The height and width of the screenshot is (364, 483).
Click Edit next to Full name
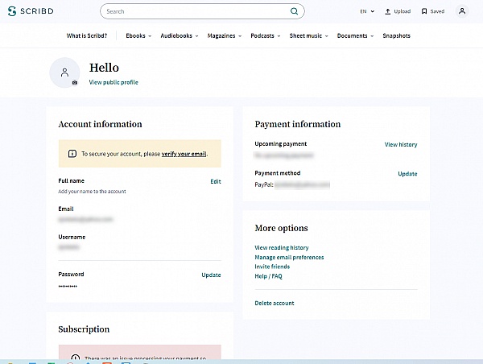pos(215,181)
